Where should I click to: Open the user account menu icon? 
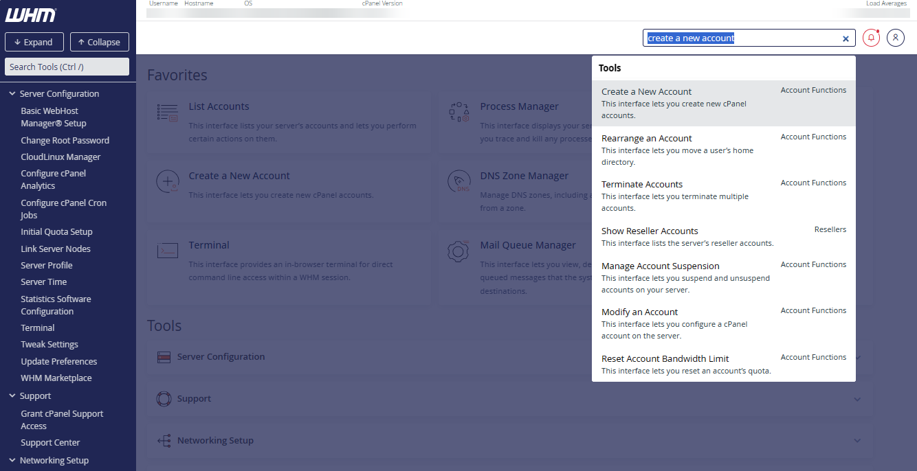(x=896, y=38)
